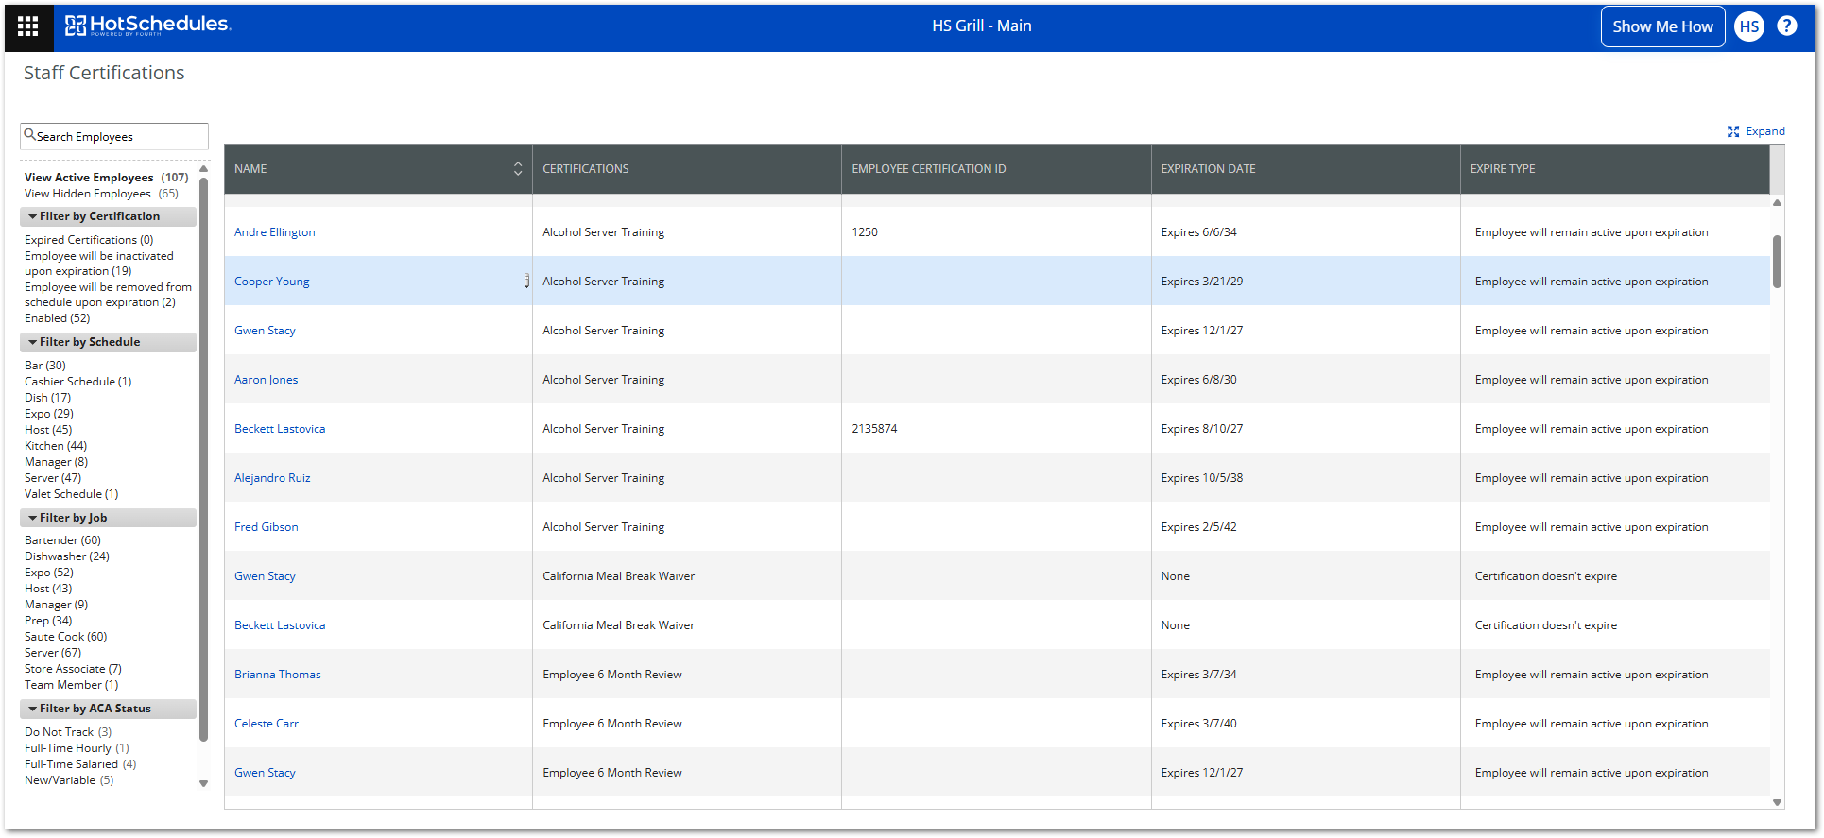Collapse the Filter by Schedule section
The image size is (1824, 838).
tap(108, 342)
